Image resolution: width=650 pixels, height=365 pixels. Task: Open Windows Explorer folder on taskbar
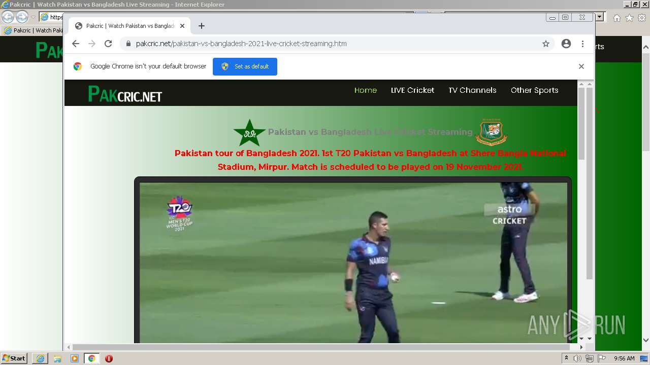[x=57, y=358]
